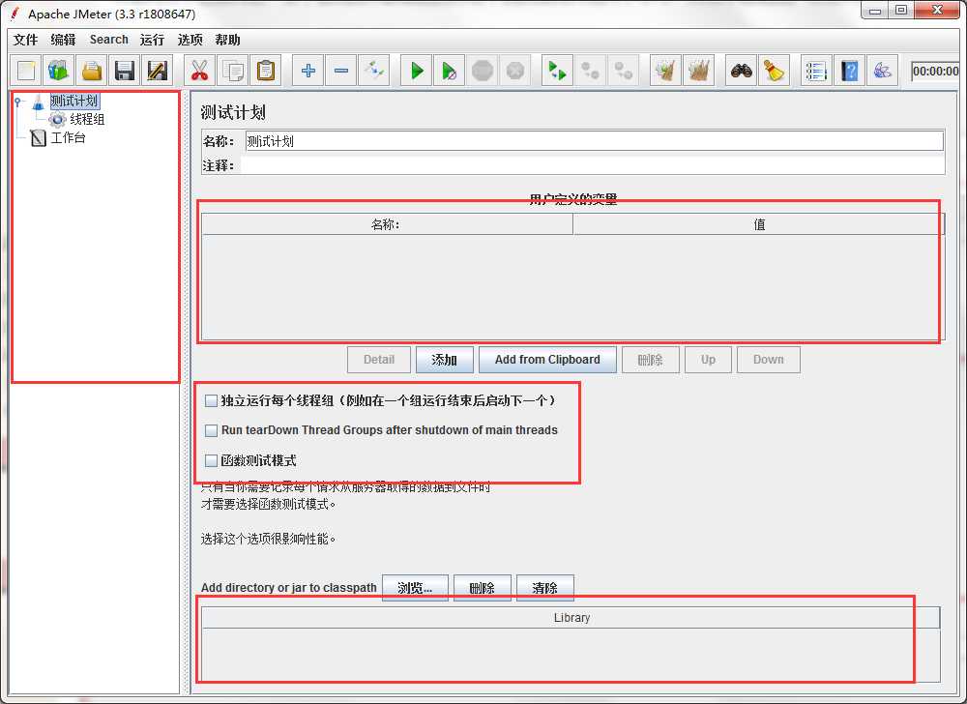Click Start no pauses icon
The image size is (967, 704).
(450, 71)
